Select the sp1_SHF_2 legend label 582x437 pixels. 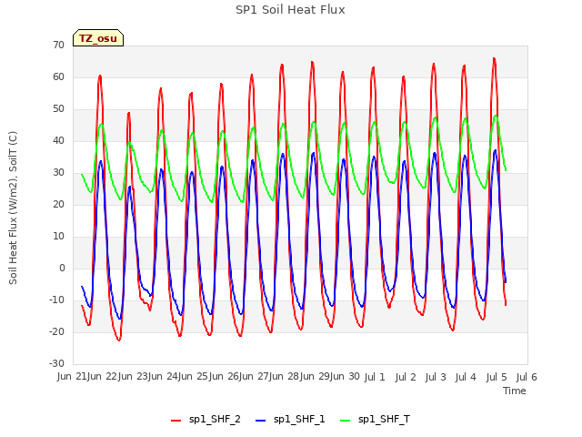215,419
